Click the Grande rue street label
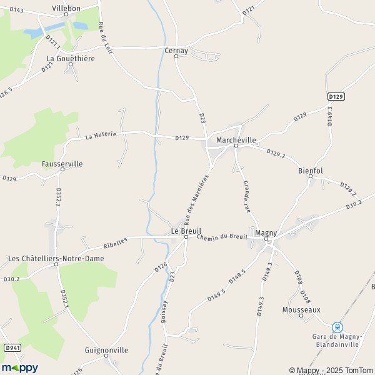The image size is (375, 375). (x=247, y=197)
